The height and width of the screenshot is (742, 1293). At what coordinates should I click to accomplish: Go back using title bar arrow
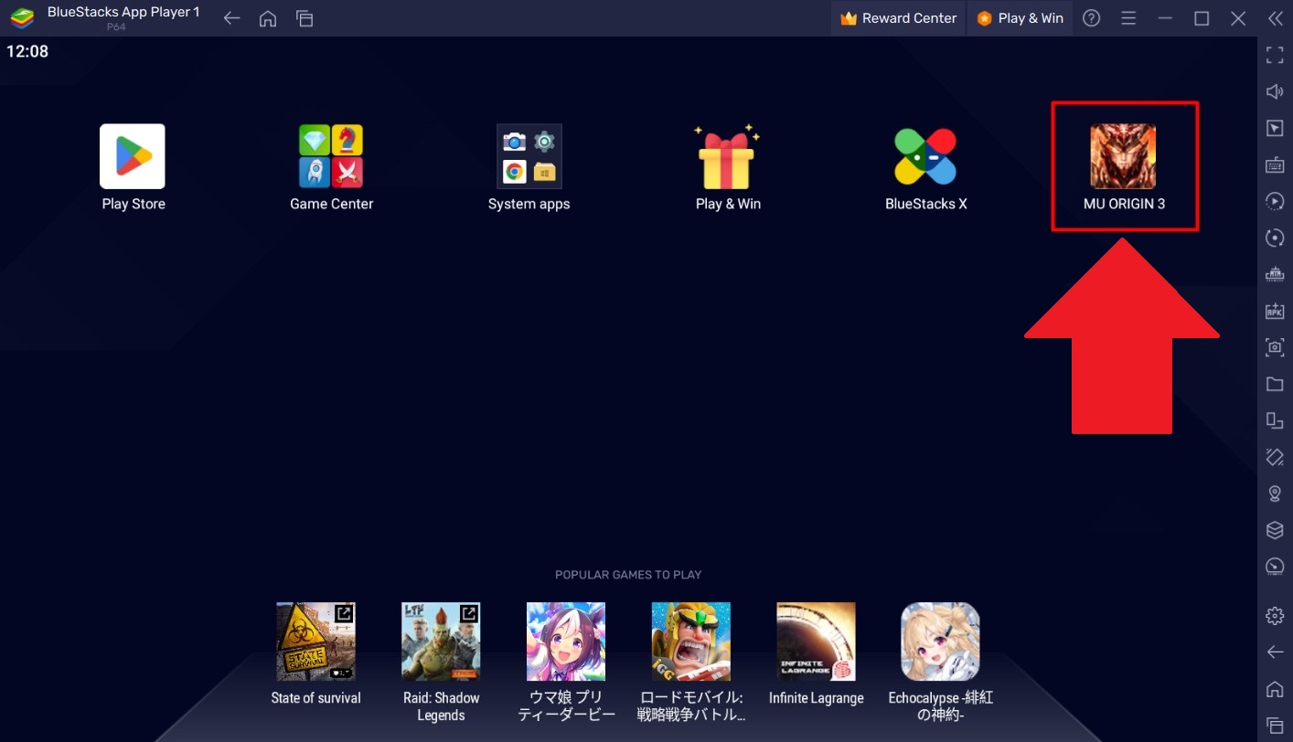(x=232, y=18)
